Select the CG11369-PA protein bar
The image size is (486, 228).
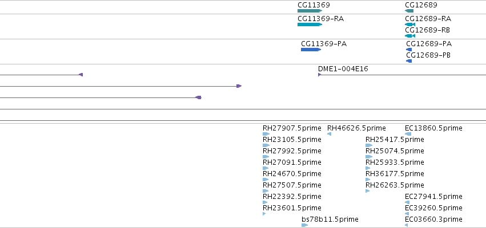[x=311, y=50]
